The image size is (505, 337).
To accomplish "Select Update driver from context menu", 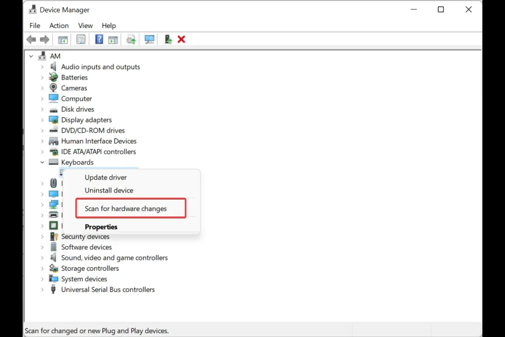I will tap(106, 178).
